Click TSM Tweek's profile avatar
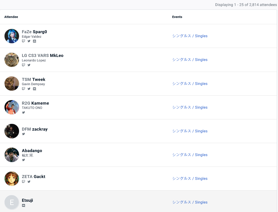Viewport: 278px width, 212px height. tap(12, 83)
